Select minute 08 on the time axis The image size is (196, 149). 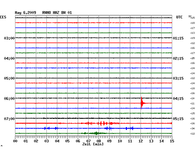point(99,141)
